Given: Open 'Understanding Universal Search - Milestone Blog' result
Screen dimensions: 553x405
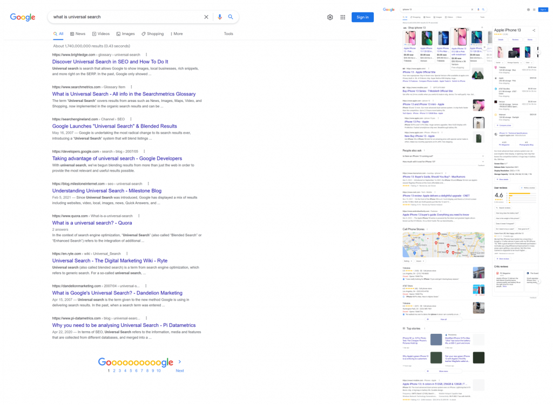Looking at the screenshot, I should 107,190.
